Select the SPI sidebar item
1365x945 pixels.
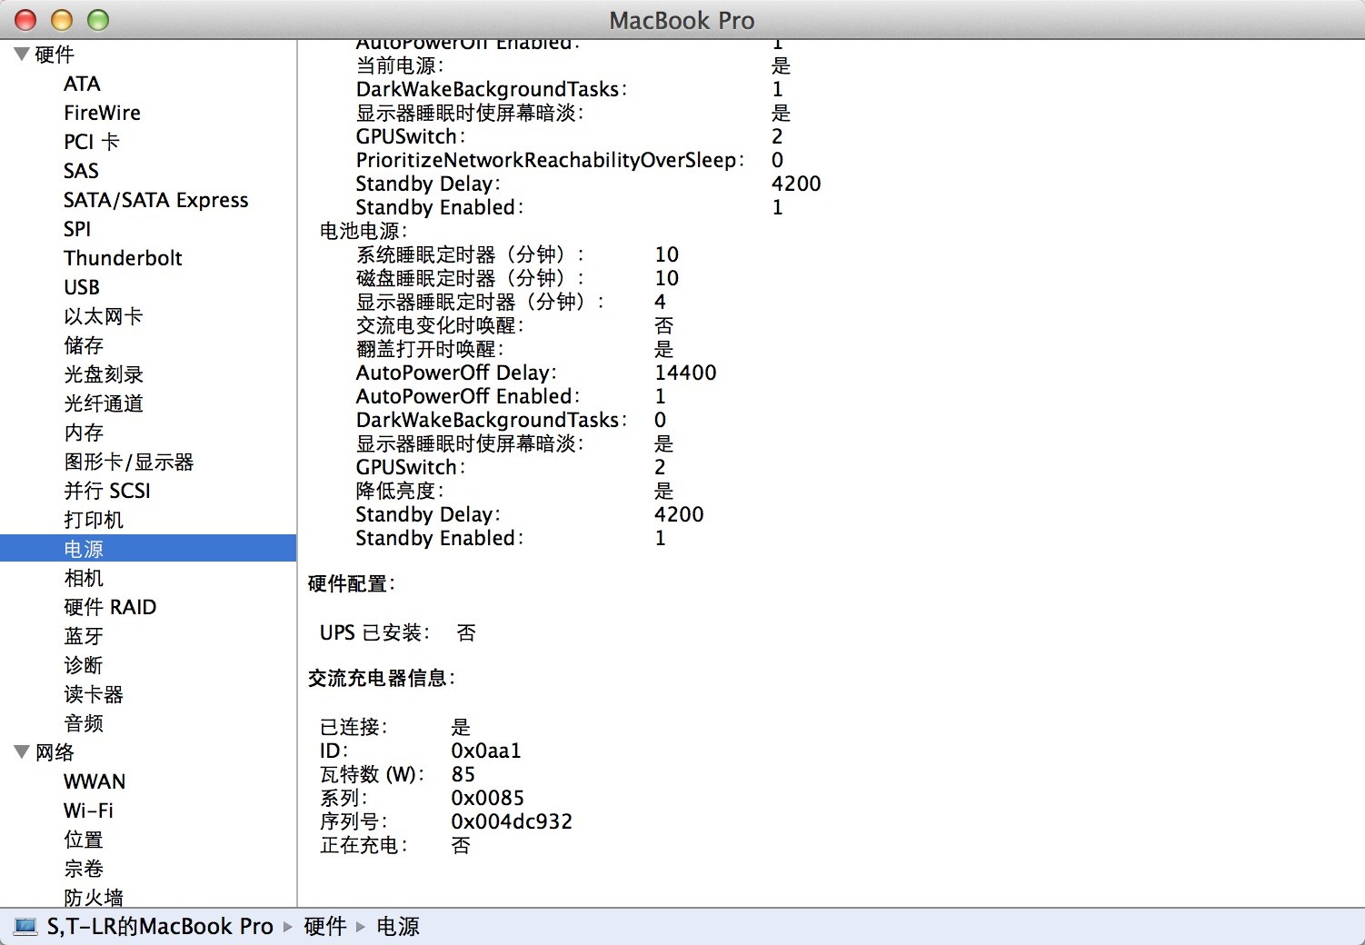click(77, 229)
